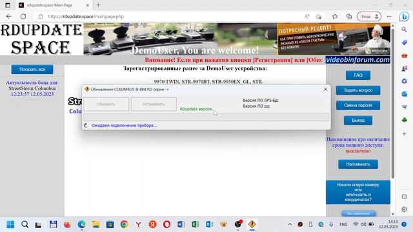Open Windows taskbar search
The width and height of the screenshot is (413, 232).
coord(25,224)
